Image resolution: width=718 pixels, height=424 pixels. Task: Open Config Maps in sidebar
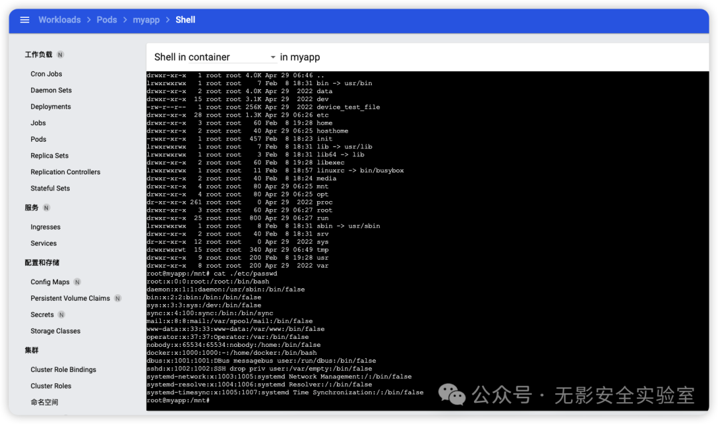50,282
